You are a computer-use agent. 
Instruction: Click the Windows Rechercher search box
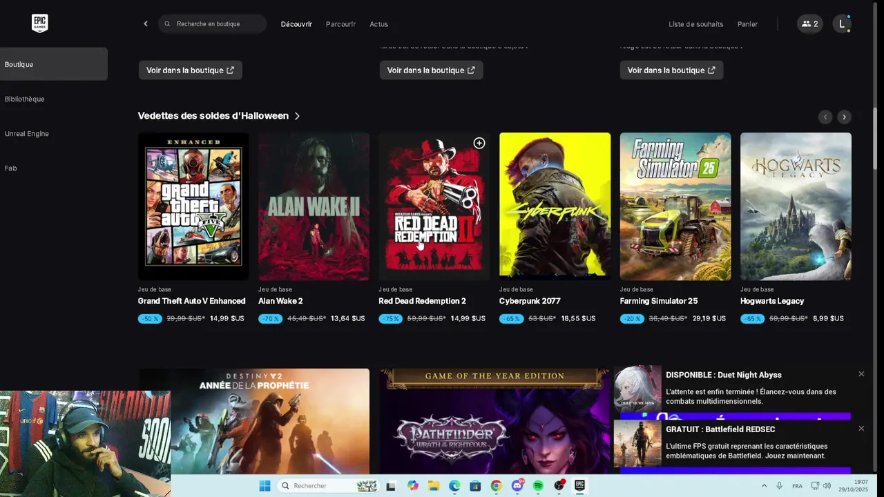coord(329,486)
